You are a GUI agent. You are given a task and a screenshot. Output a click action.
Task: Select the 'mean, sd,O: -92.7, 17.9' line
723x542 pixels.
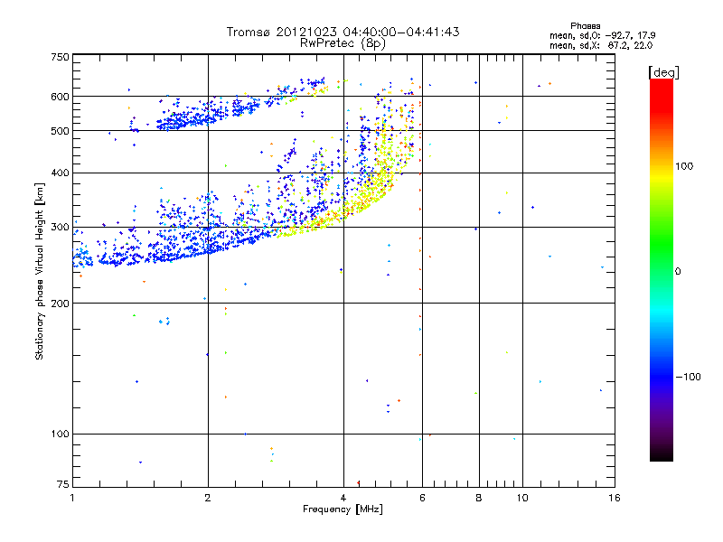602,35
